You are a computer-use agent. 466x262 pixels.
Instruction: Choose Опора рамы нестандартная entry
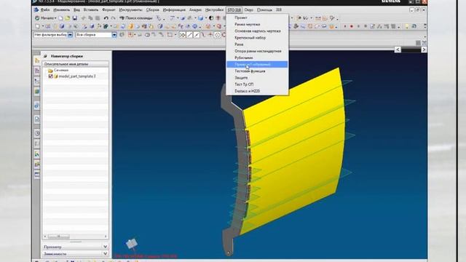click(257, 51)
